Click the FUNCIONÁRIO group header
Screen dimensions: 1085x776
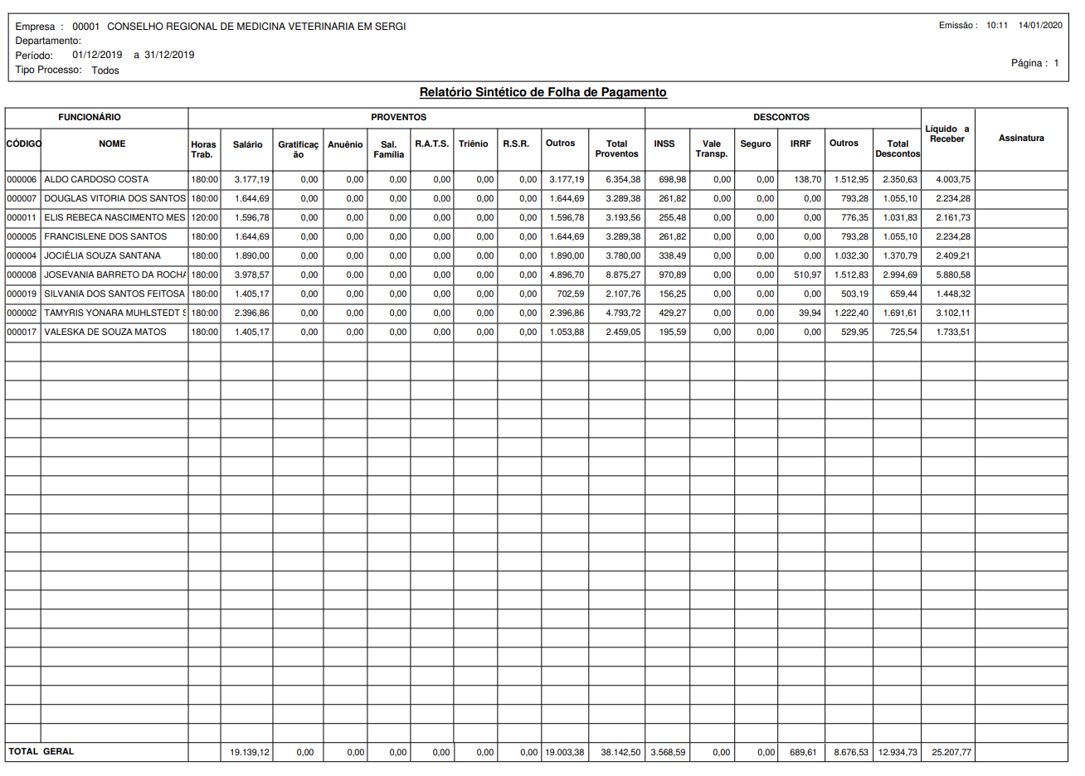point(90,117)
